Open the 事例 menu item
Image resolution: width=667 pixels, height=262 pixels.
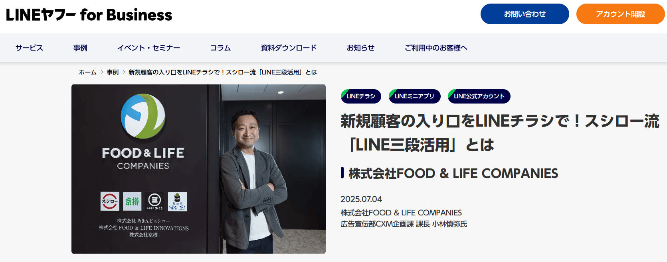point(80,48)
